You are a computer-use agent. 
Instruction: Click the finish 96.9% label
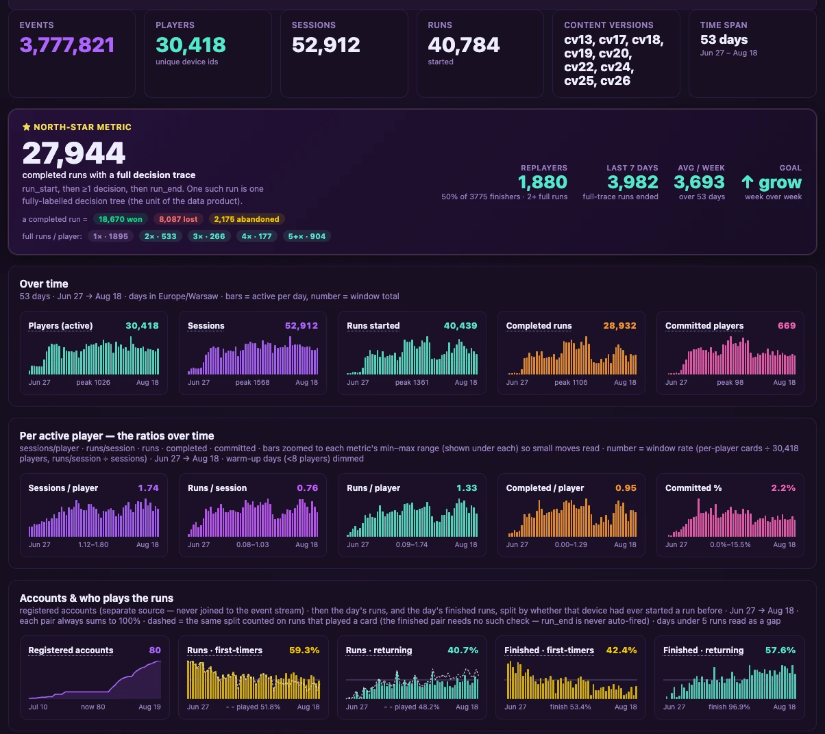click(x=729, y=707)
